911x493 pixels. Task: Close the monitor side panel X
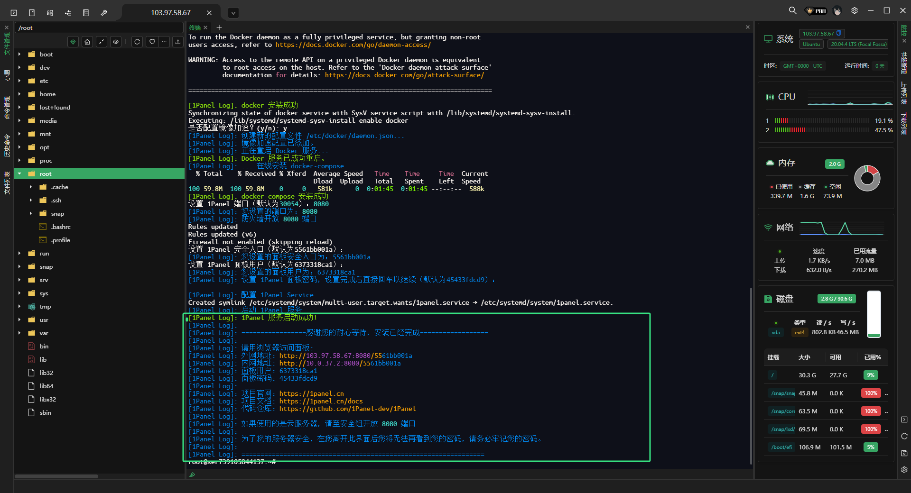click(904, 41)
